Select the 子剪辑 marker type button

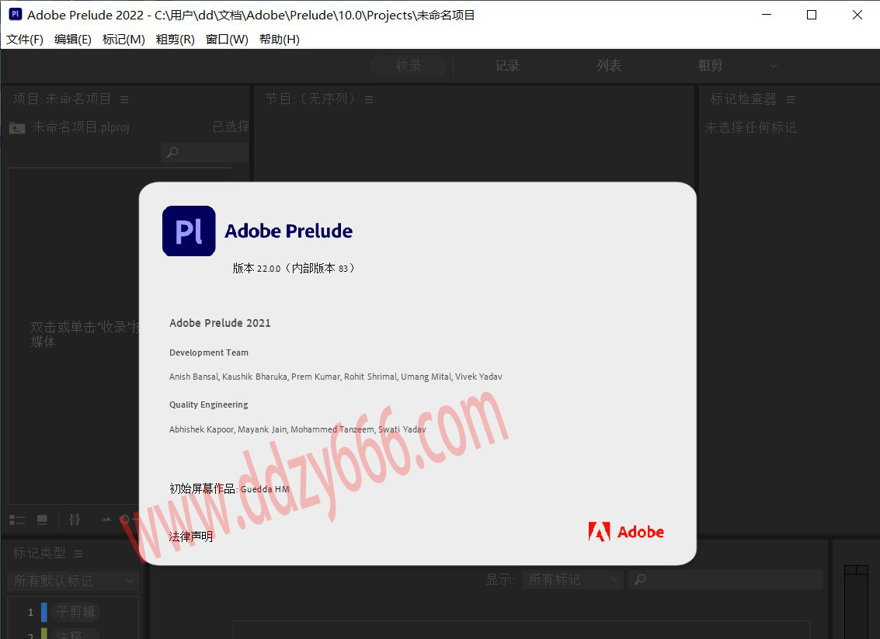coord(76,612)
